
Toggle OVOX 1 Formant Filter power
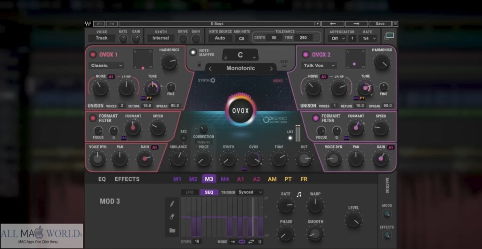pos(93,118)
